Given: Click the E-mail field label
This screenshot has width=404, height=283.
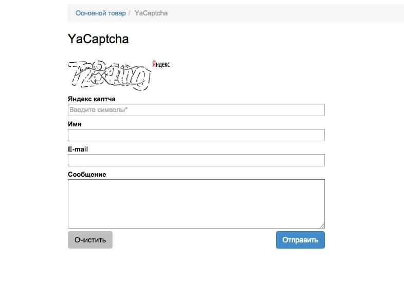Looking at the screenshot, I should [x=78, y=149].
